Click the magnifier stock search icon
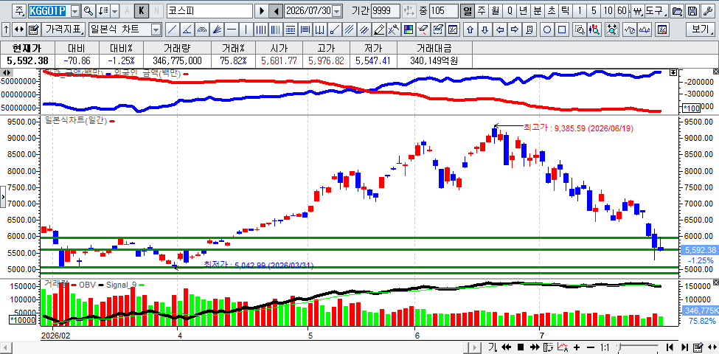 pyautogui.click(x=88, y=10)
